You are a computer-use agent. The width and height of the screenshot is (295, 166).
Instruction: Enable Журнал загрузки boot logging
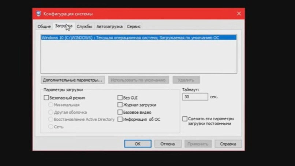tap(120, 105)
